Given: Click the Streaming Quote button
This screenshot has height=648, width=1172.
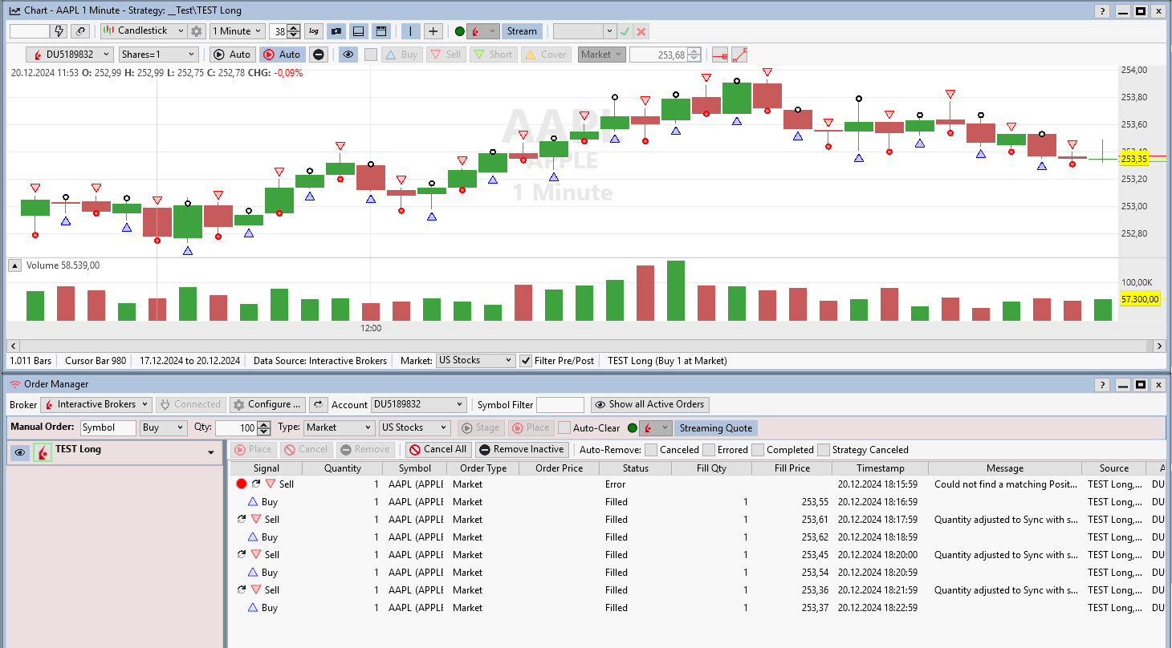Looking at the screenshot, I should 716,428.
